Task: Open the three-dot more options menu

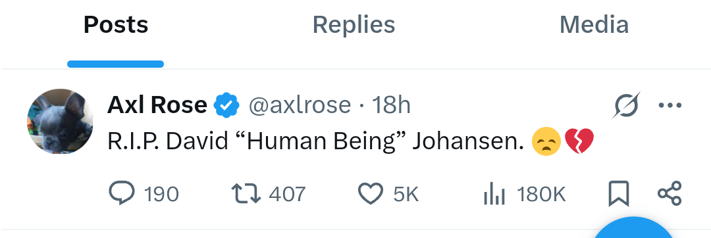Action: 670,105
